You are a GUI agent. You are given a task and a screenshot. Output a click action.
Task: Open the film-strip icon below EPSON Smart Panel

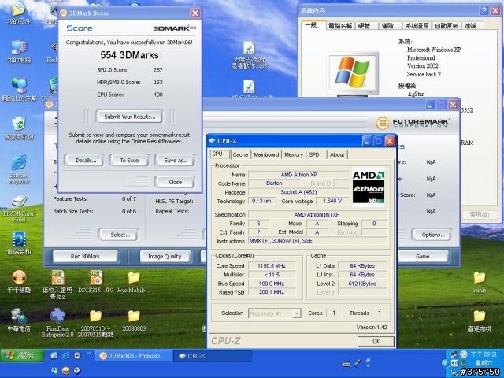pos(19,243)
